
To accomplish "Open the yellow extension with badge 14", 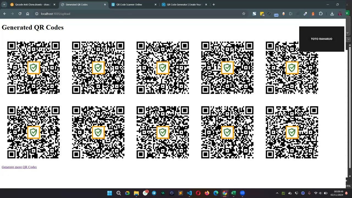I will [262, 13].
